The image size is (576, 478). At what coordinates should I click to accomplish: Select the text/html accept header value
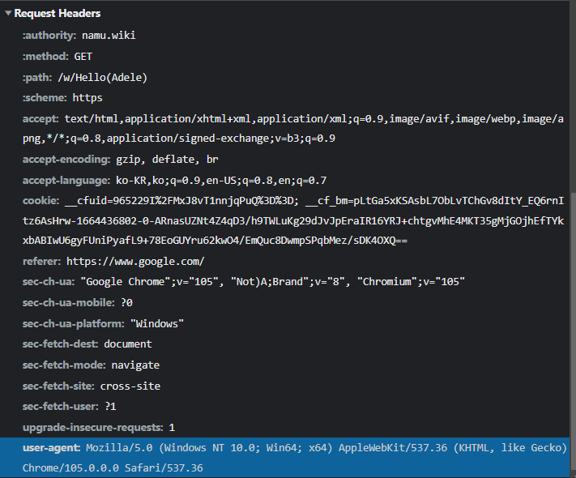[293, 129]
